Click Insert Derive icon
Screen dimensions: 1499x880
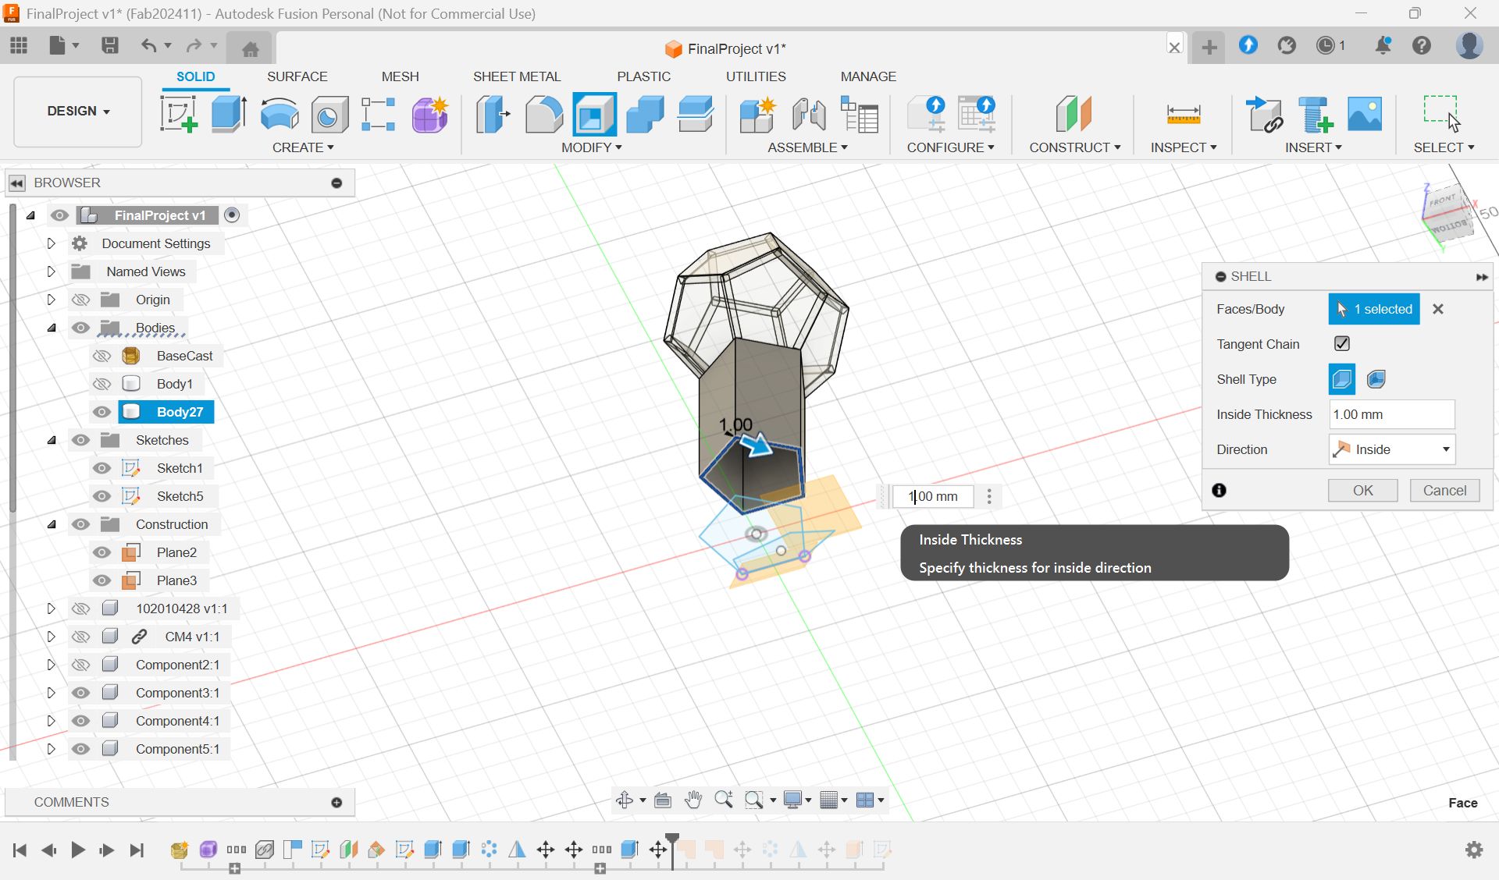click(1264, 114)
